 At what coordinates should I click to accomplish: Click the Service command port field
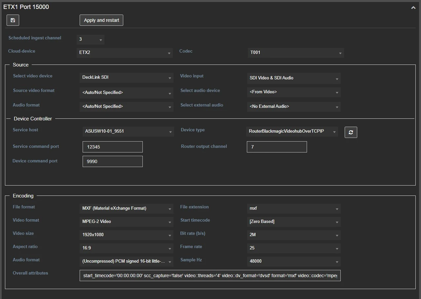(112, 147)
